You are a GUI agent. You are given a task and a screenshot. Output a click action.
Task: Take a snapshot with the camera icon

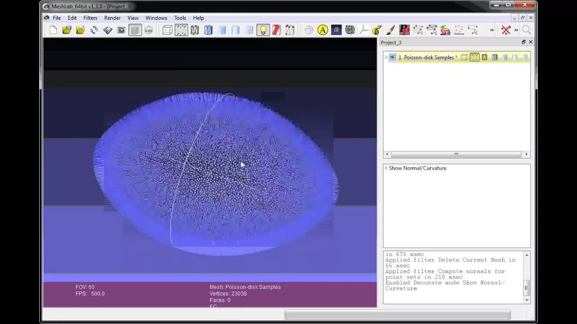[122, 30]
